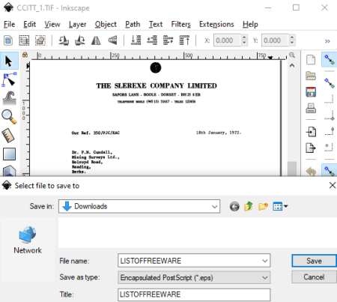Go to last folder visited
The image size is (337, 302).
234,207
